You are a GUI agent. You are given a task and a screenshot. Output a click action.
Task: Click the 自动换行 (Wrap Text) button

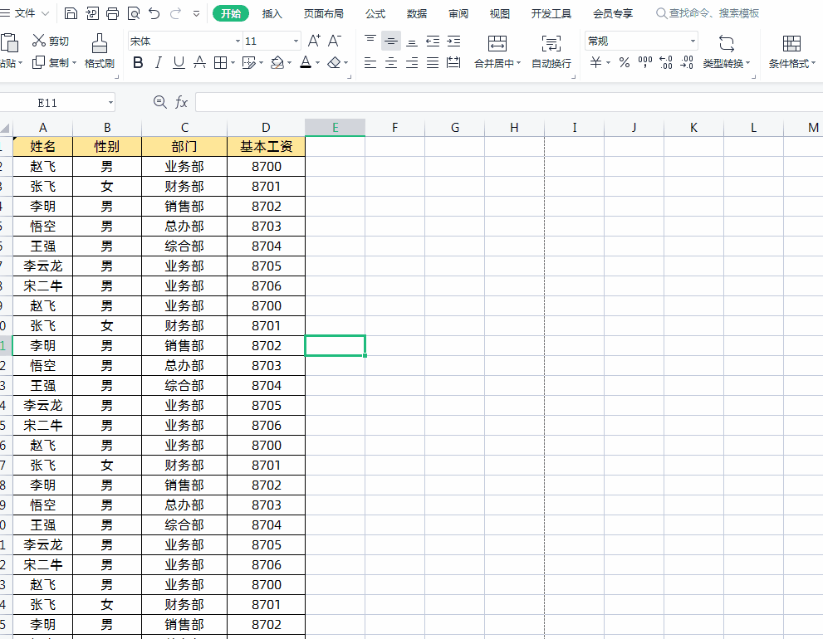tap(551, 51)
